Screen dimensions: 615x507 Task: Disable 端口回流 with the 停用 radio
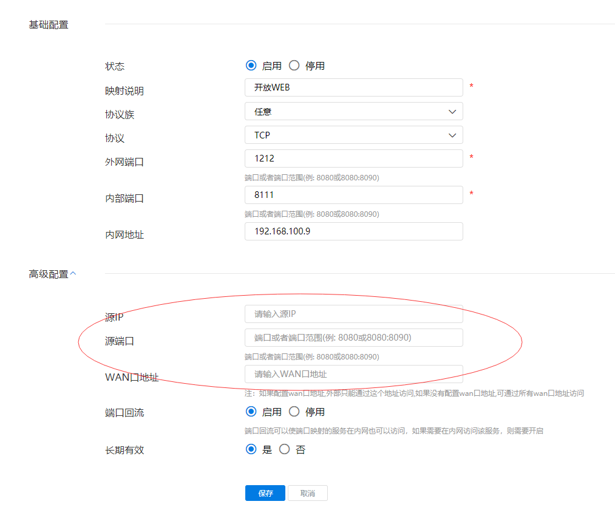[294, 412]
